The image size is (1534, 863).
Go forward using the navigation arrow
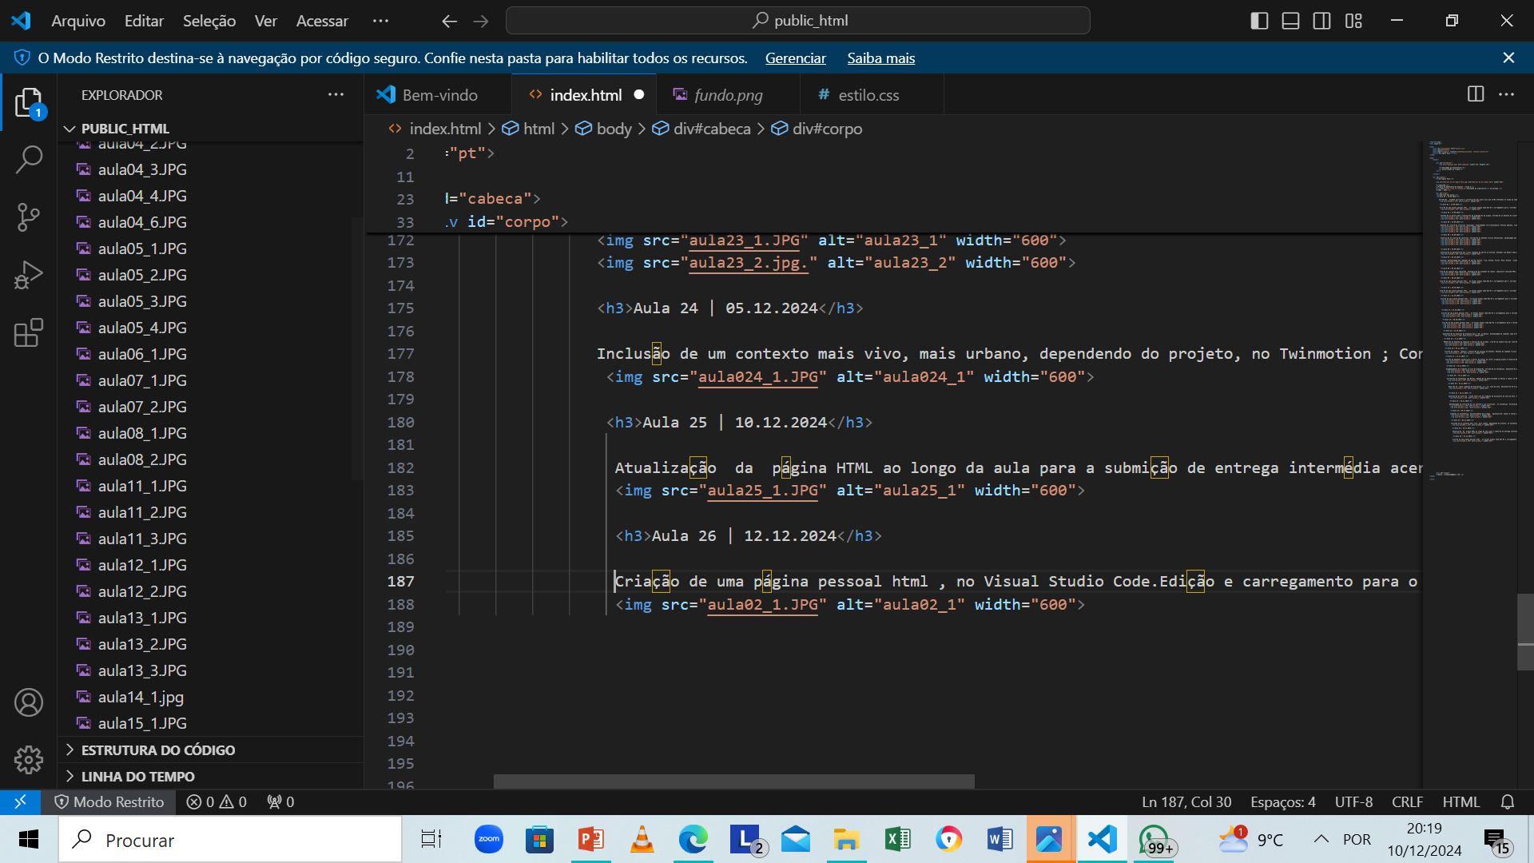481,21
